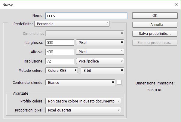
Task: Expand the Proporzioni pixel dropdown
Action: pos(83,110)
